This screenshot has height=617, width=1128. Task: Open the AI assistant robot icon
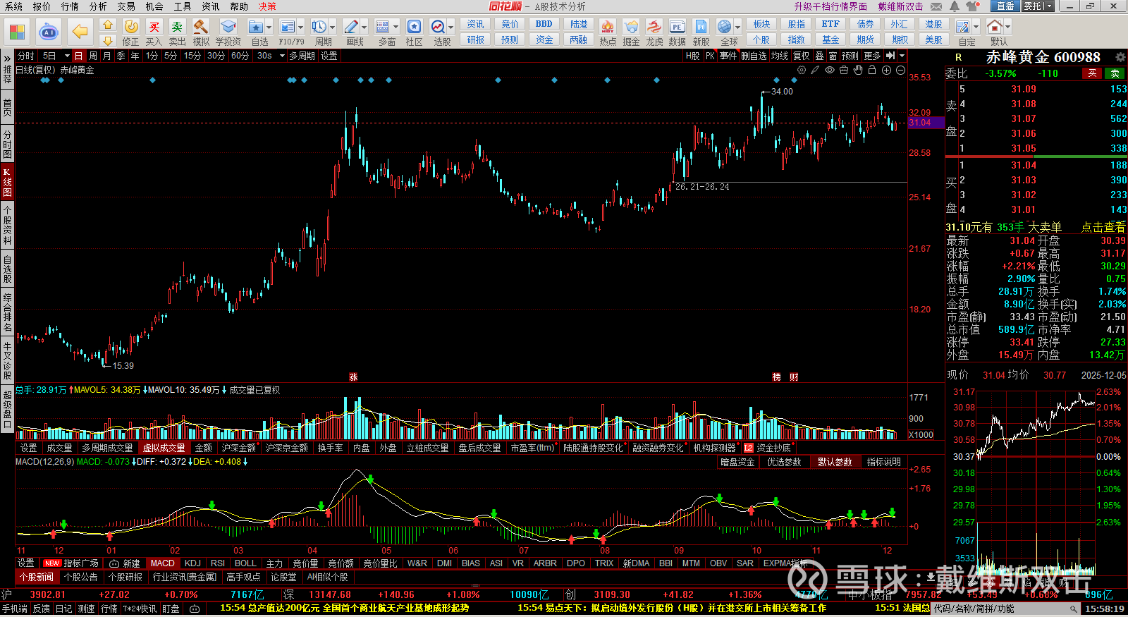coord(49,32)
